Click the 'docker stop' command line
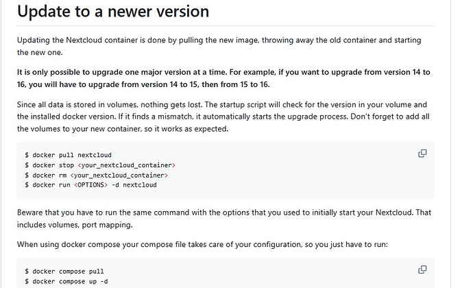The image size is (473, 288). click(100, 165)
